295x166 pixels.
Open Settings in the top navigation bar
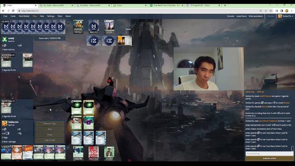point(51,16)
